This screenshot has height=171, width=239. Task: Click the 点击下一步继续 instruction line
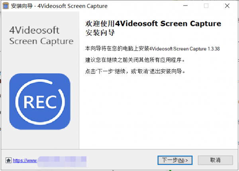pos(135,71)
